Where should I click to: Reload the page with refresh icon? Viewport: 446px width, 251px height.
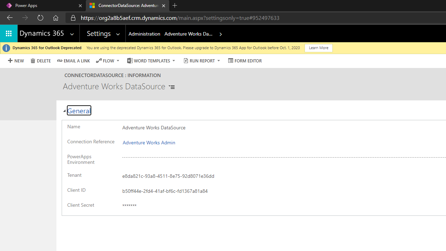[40, 18]
